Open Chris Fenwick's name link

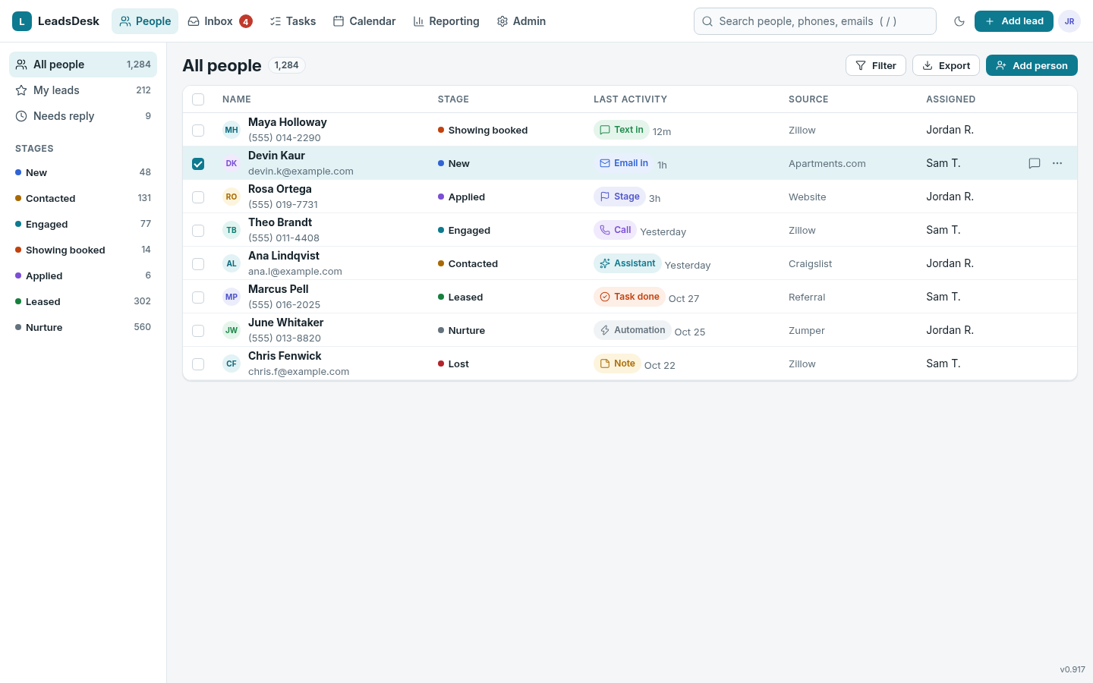pyautogui.click(x=285, y=356)
